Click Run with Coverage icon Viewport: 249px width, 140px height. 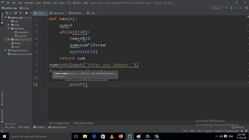236,8
